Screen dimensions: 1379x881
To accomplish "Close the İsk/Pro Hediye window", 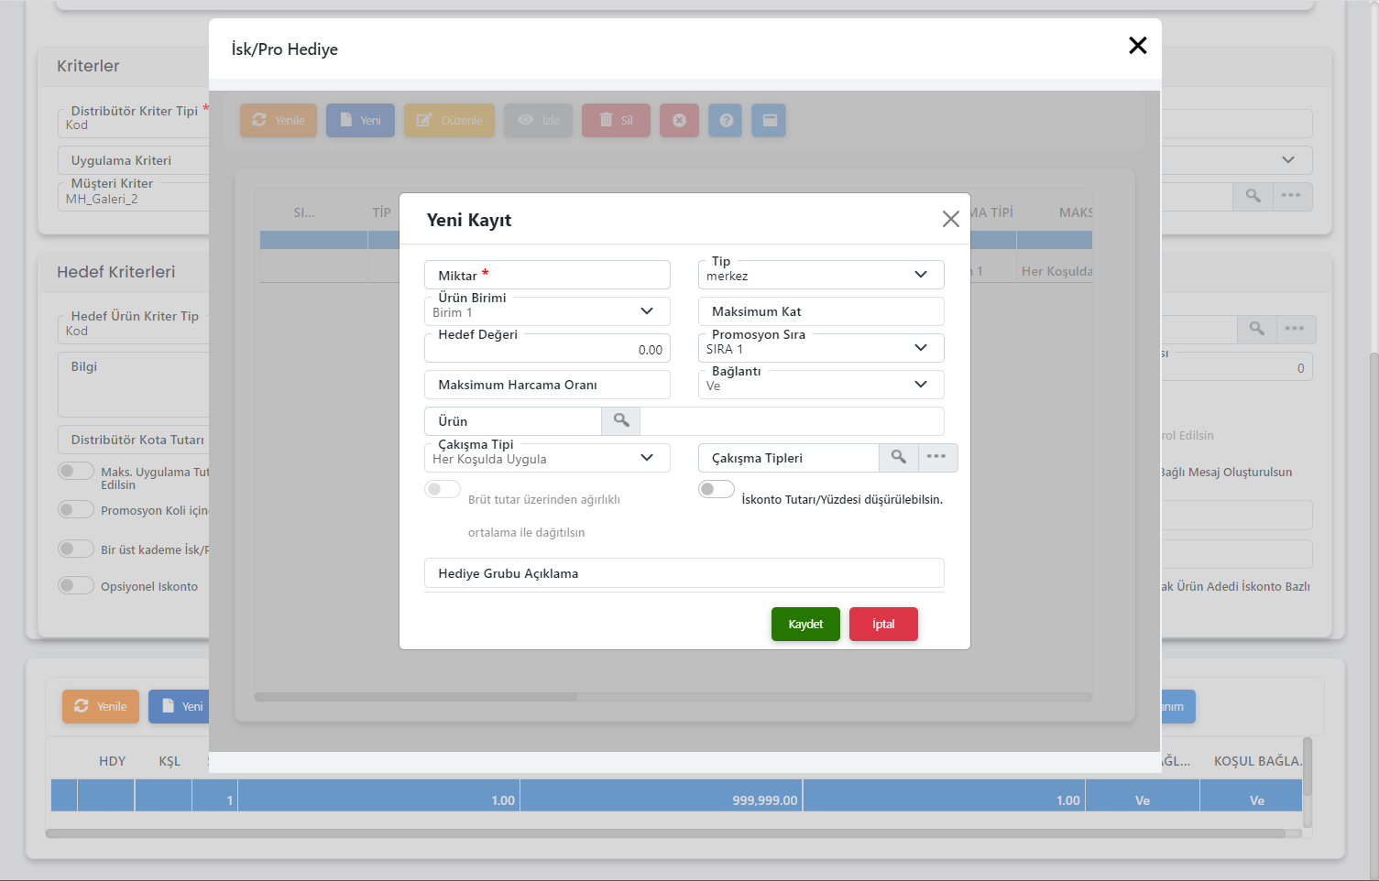I will point(1137,46).
